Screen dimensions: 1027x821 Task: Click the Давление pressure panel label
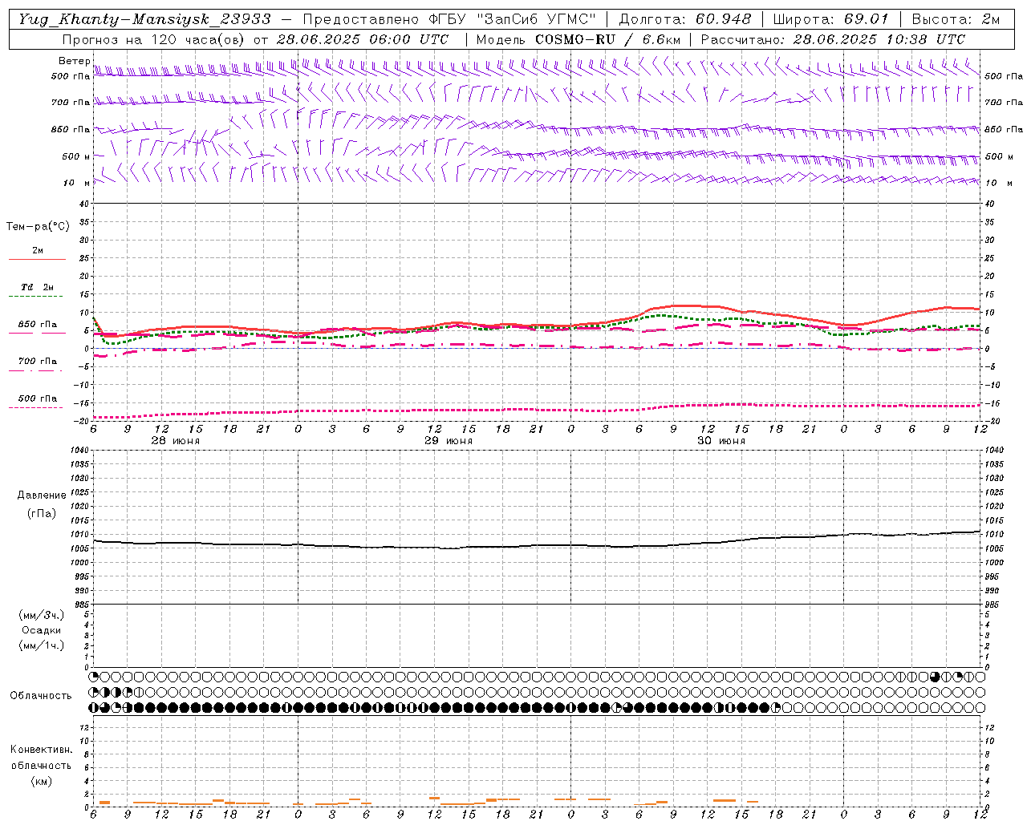[41, 495]
